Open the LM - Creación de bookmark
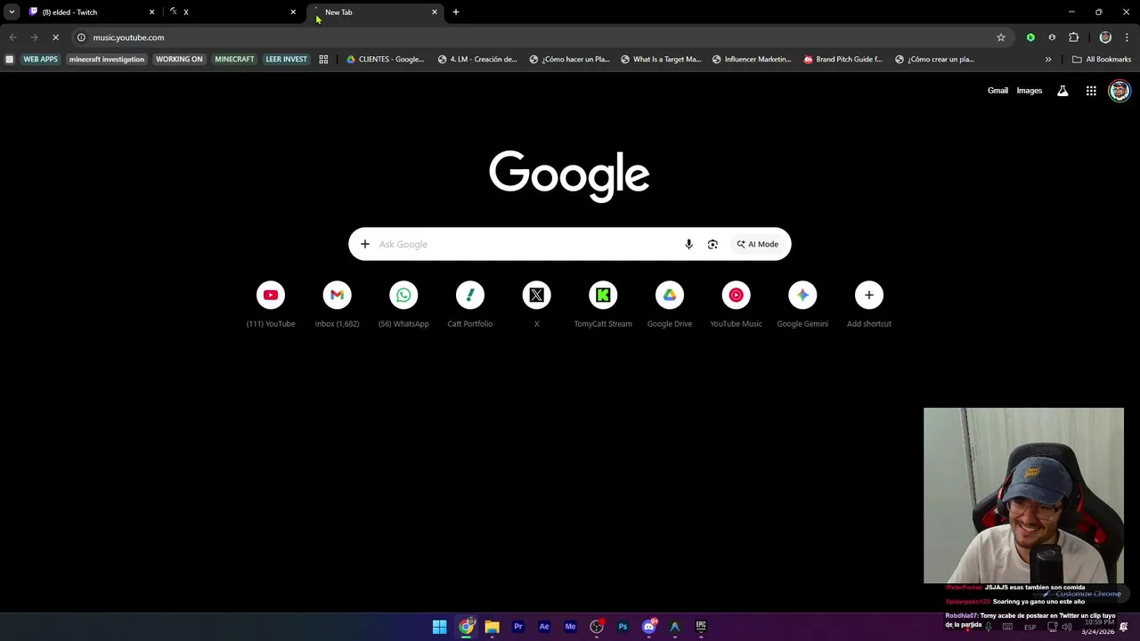Screen dimensions: 1140x641 click(x=477, y=60)
